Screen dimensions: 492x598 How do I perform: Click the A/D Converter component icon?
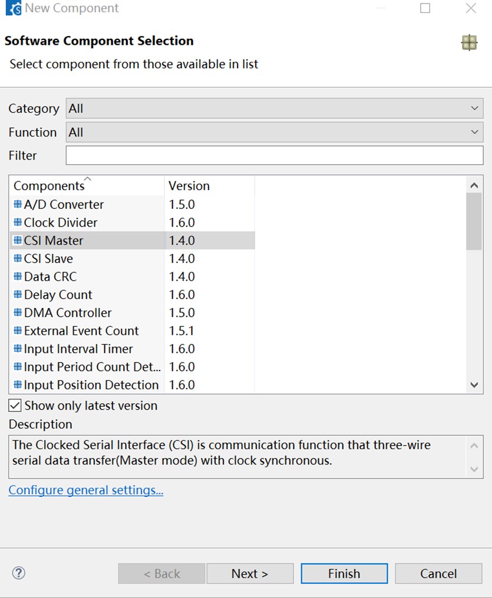tap(18, 204)
